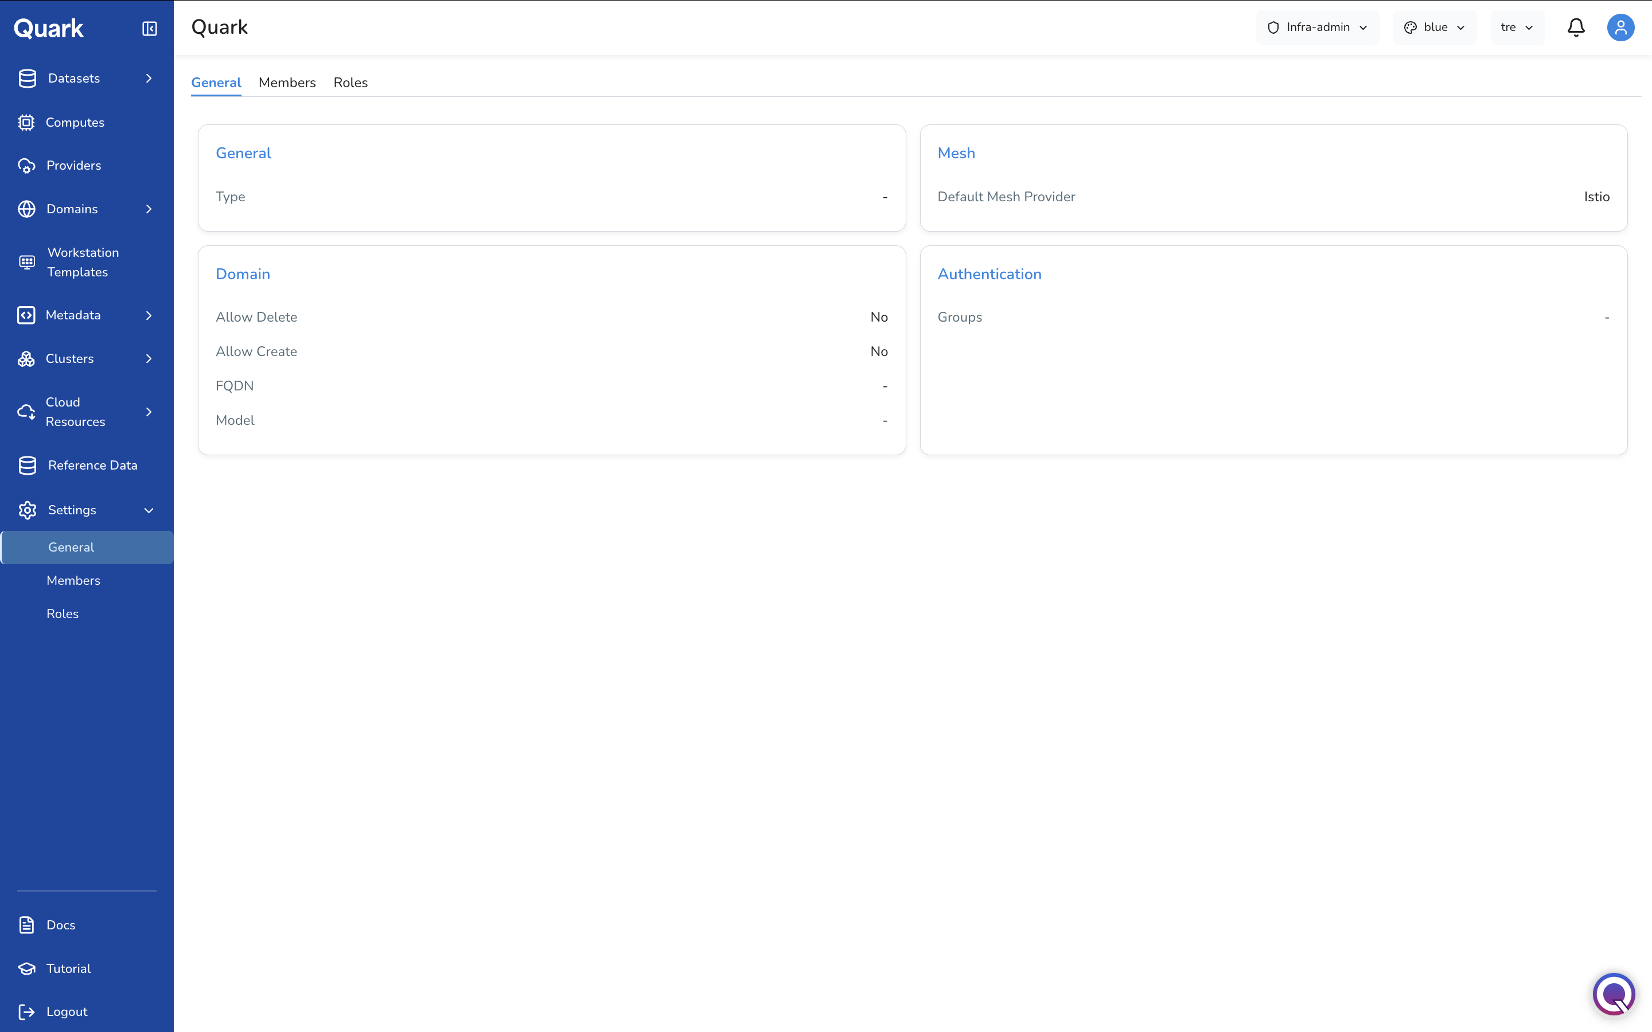
Task: Open Computes in the sidebar
Action: tap(75, 122)
